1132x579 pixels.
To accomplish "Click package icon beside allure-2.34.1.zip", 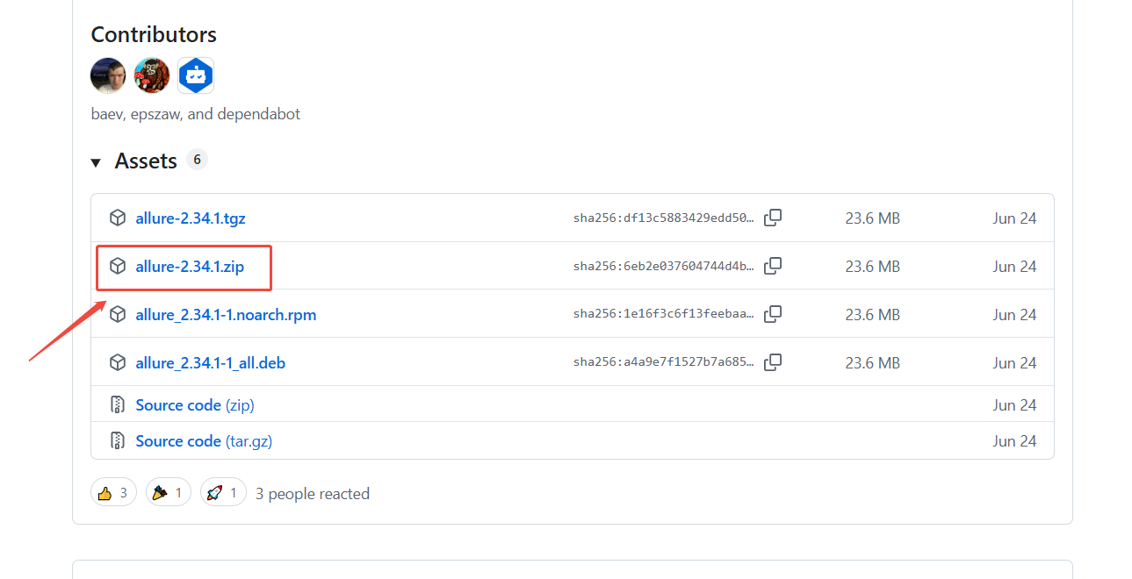I will 118,267.
